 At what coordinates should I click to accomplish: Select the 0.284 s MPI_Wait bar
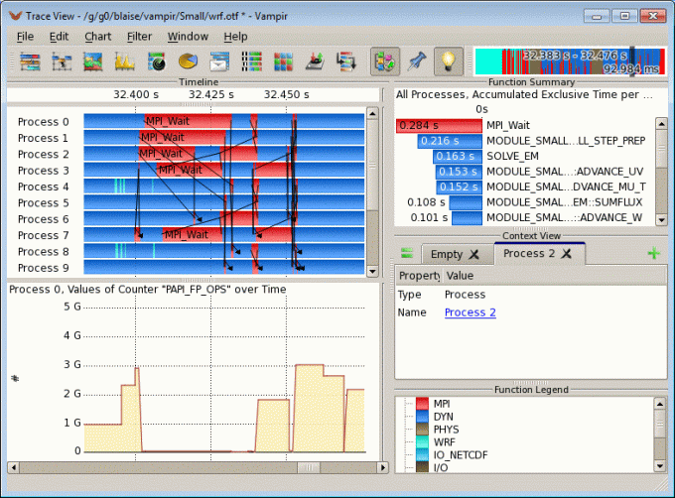tap(439, 126)
